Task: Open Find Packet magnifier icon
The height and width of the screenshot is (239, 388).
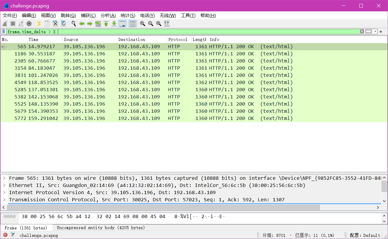Action: (73, 24)
